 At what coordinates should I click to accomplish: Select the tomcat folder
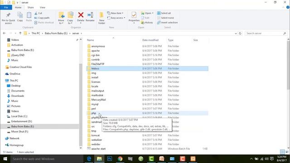pyautogui.click(x=96, y=135)
